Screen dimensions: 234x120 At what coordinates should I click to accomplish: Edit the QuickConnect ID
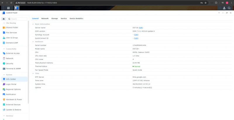point(136,38)
